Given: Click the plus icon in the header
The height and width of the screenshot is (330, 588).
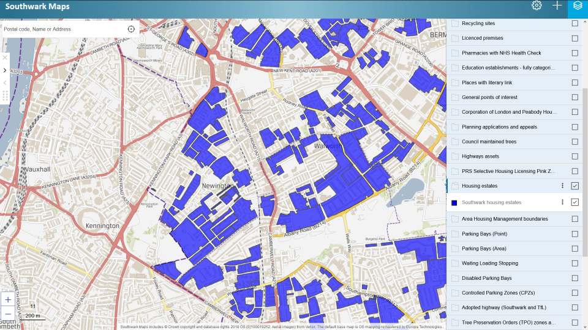Looking at the screenshot, I should [x=557, y=5].
